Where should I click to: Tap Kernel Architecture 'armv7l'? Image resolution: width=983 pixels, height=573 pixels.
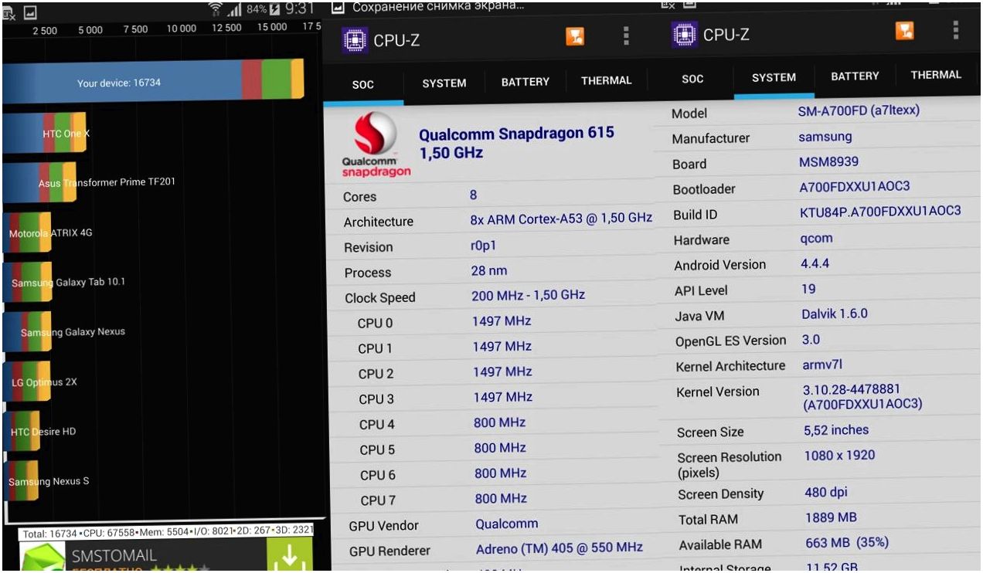point(821,364)
